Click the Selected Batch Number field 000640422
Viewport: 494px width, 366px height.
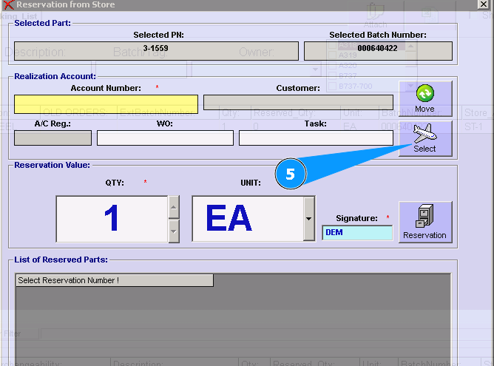pyautogui.click(x=378, y=50)
